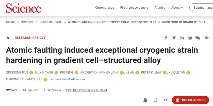Go to First release papers
This screenshot has height=106, width=213.
(134, 8)
